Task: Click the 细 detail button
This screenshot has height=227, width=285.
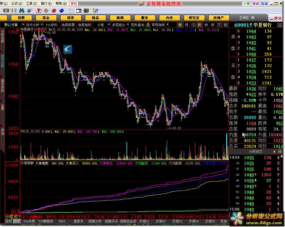Action: (x=280, y=152)
